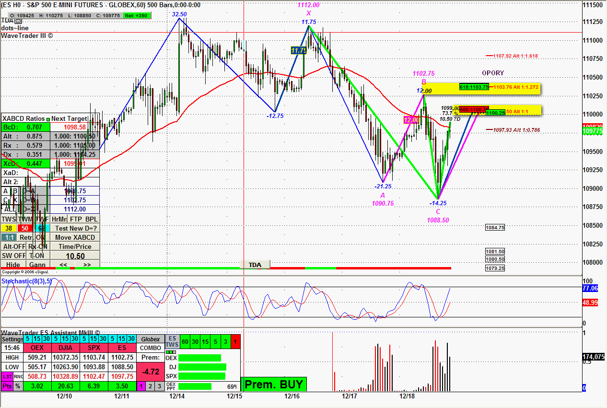The image size is (607, 408).
Task: Select the red 1 minute timeframe box
Action: coord(236,341)
